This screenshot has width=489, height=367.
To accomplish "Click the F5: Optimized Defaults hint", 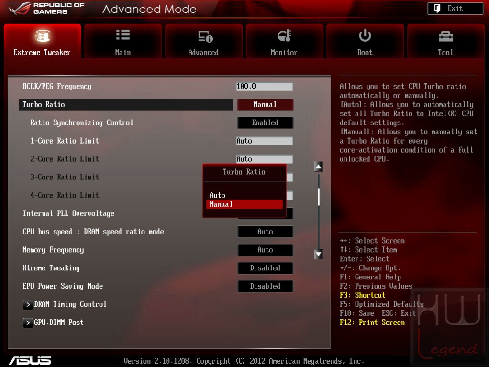I will pyautogui.click(x=382, y=304).
